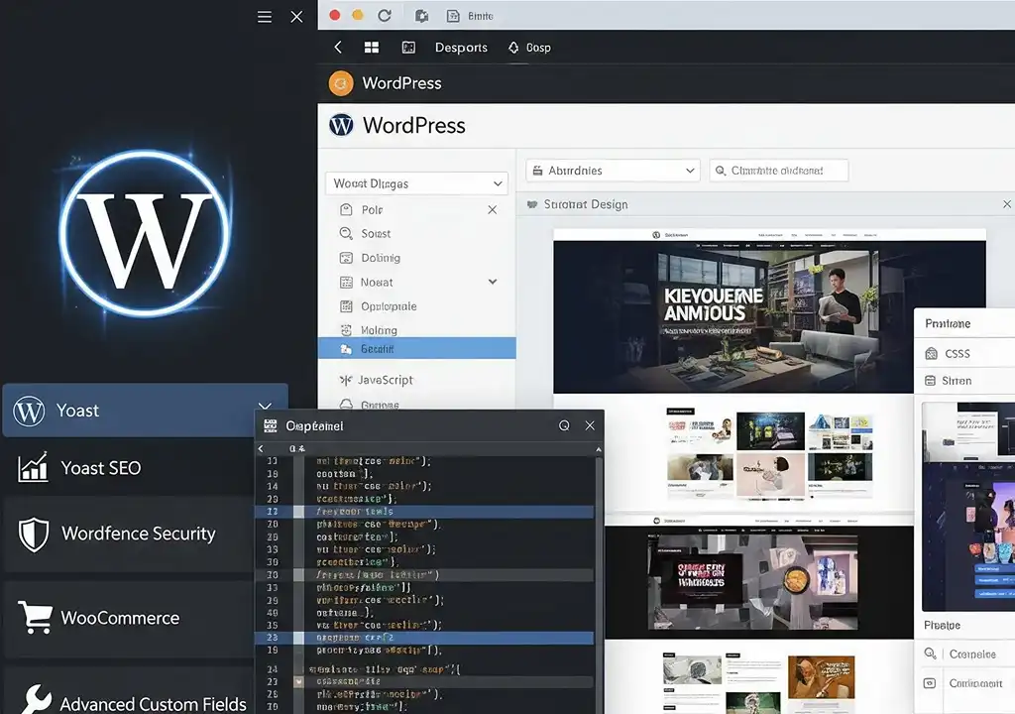1015x714 pixels.
Task: Select the highlighted Gecofiff sidebar item
Action: click(417, 349)
